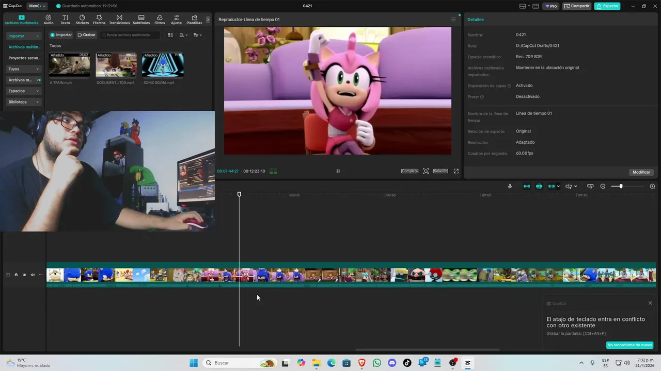Open the Texto tools tab

(x=65, y=20)
